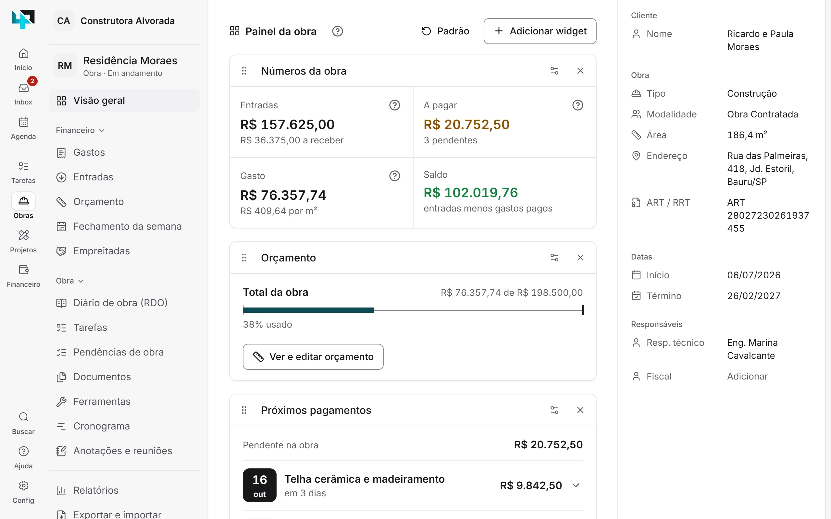
Task: Click Adicionar link for Fiscal
Action: tap(747, 376)
